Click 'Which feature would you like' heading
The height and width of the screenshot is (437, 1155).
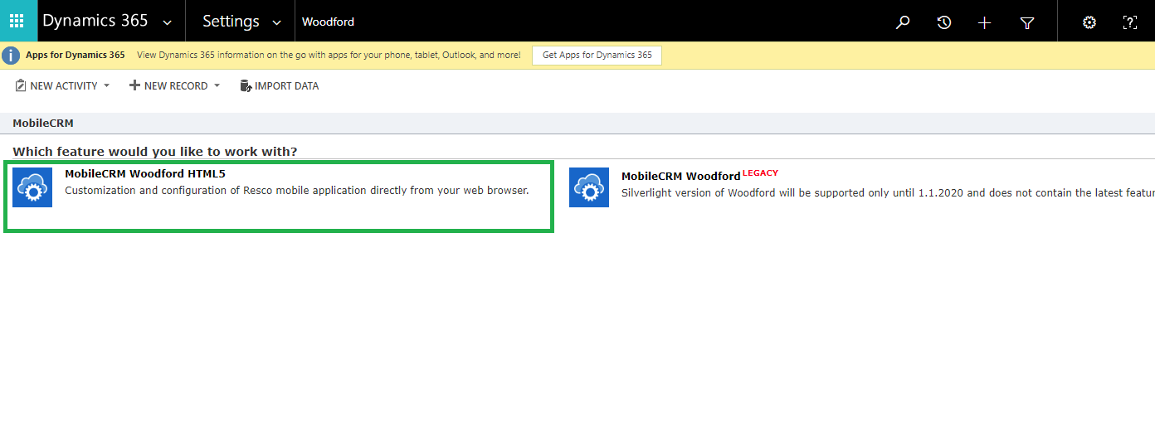(155, 152)
